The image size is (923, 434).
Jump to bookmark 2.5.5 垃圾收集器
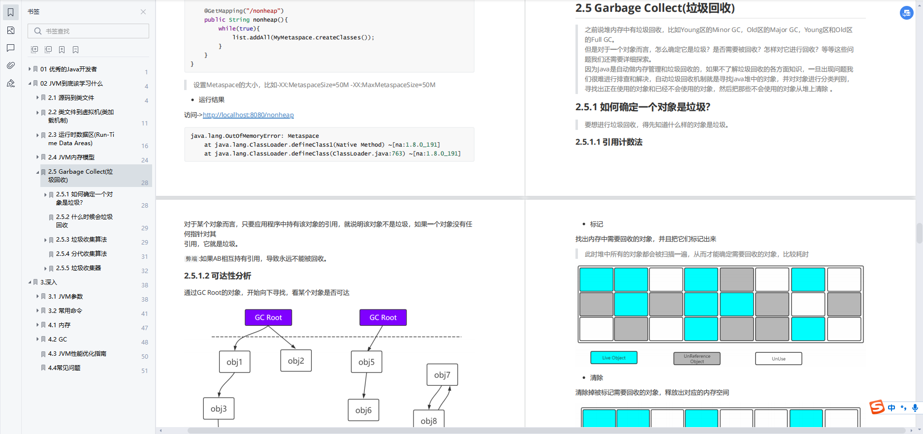click(78, 268)
